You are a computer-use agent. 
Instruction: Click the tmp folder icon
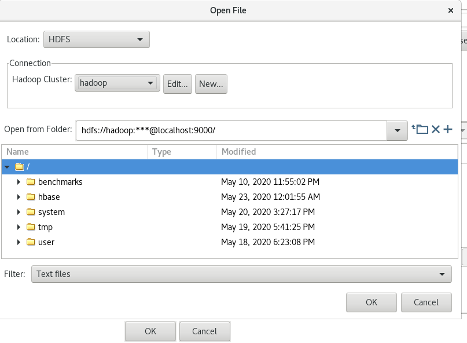31,227
